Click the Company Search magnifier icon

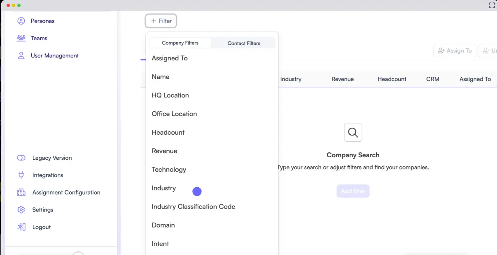pos(352,132)
